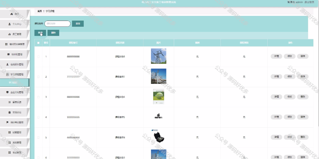Open the logo thumbnail in row 4

[159, 117]
